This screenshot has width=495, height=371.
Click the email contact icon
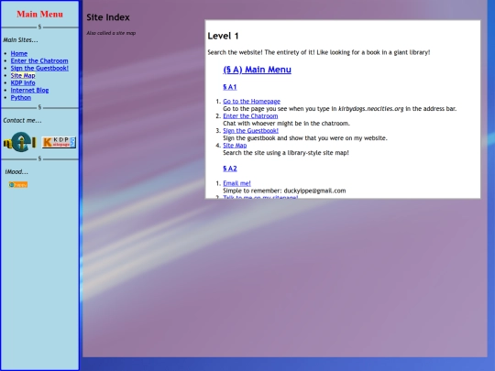[x=20, y=142]
